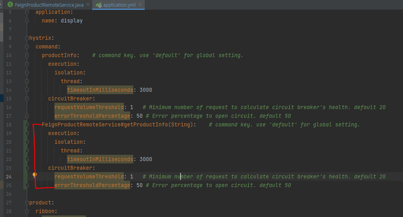Collapse the application block on line 5
403x217 pixels.
point(27,12)
